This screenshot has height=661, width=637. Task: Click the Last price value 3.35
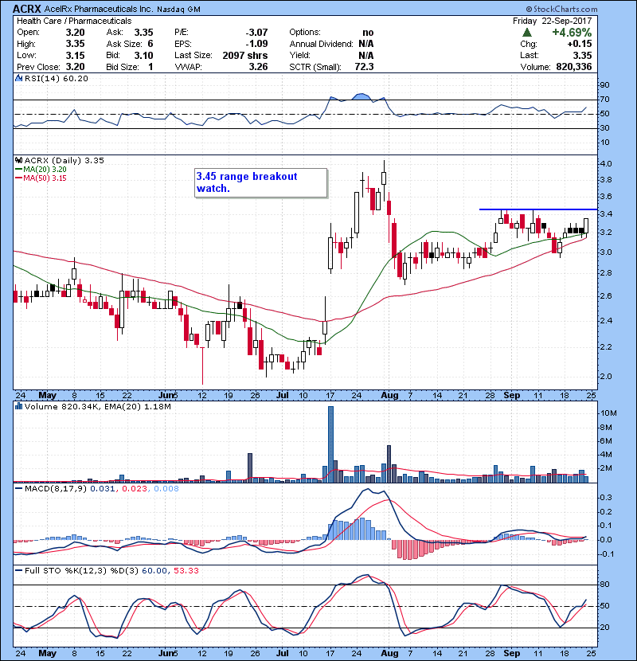tap(583, 56)
